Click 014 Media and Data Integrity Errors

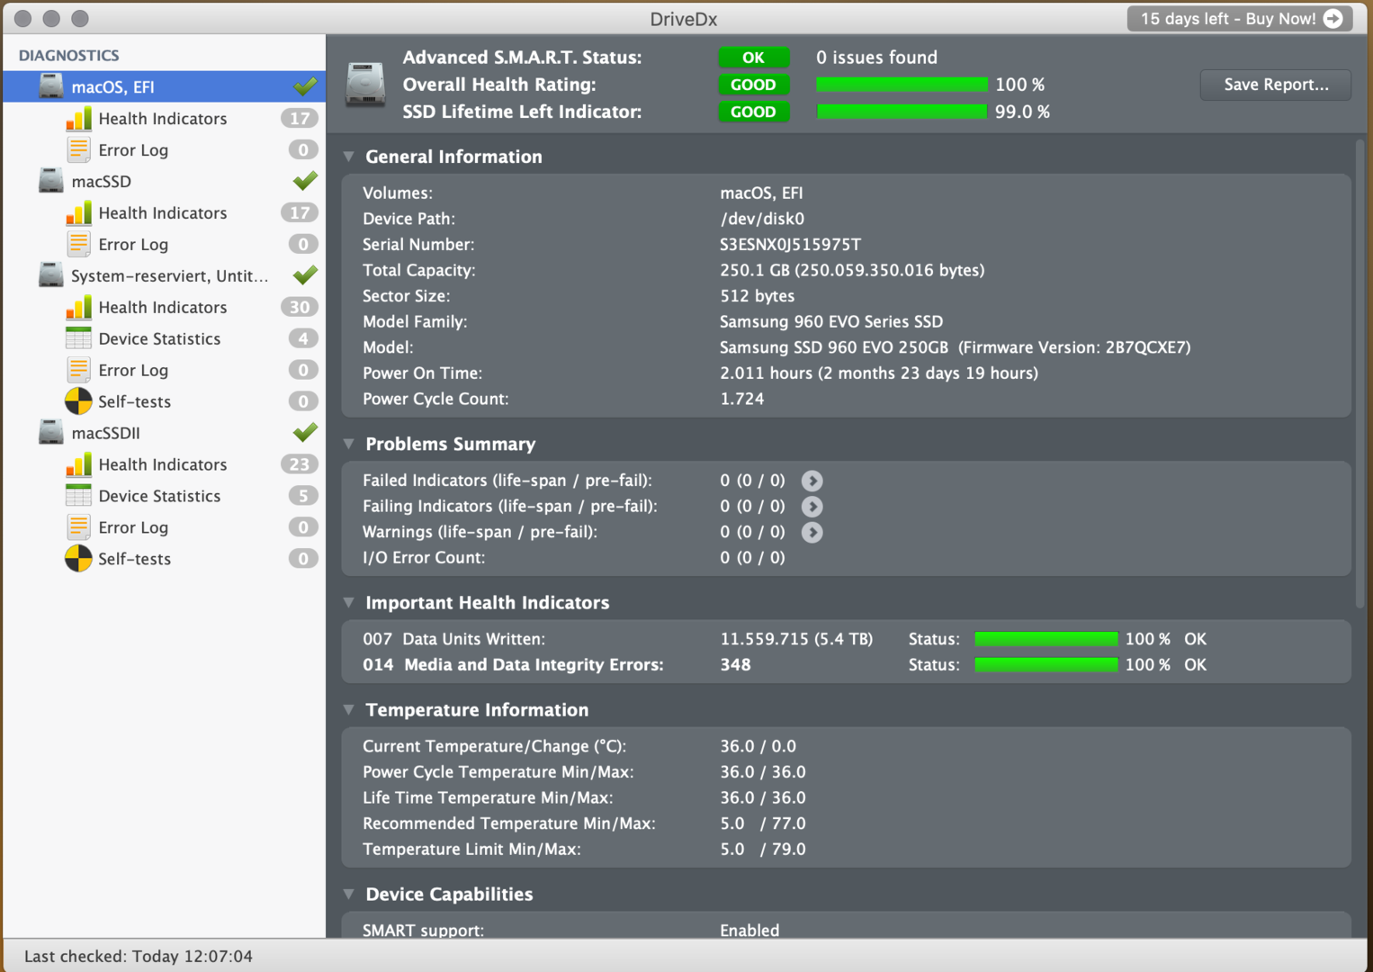click(513, 665)
